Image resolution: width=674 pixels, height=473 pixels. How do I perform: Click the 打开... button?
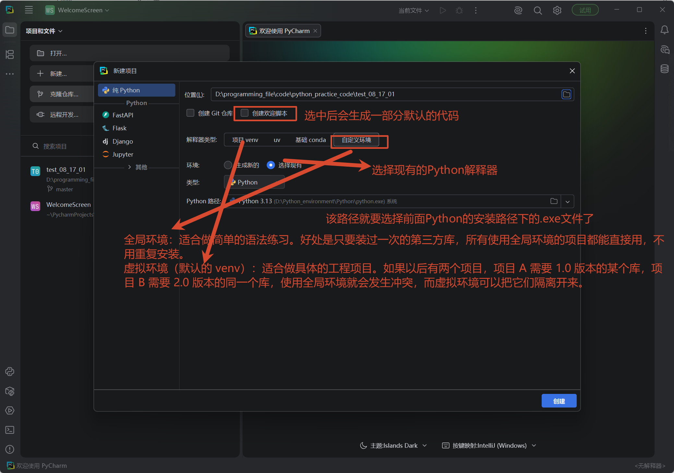coord(129,53)
